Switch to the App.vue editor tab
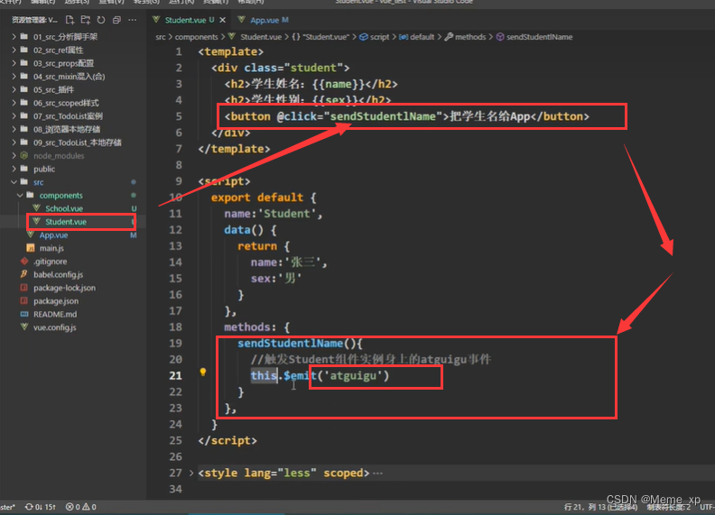 click(x=263, y=20)
